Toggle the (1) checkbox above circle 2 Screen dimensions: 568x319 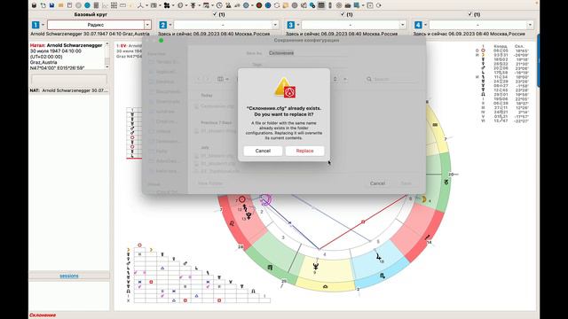[x=215, y=14]
